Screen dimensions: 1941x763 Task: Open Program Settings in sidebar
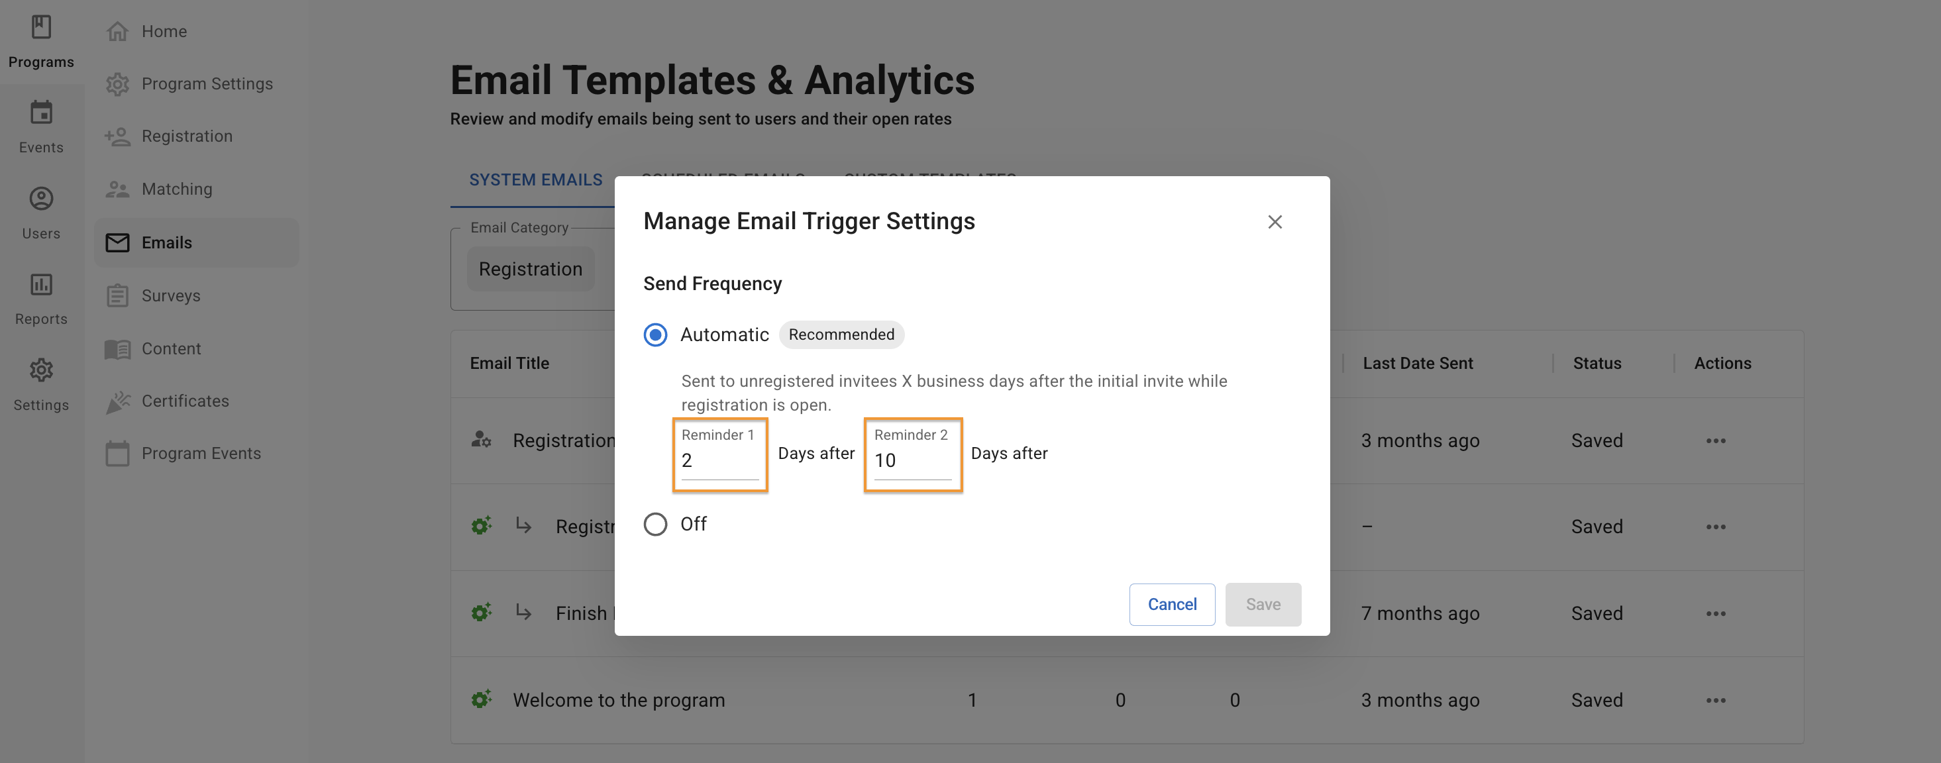click(x=207, y=83)
